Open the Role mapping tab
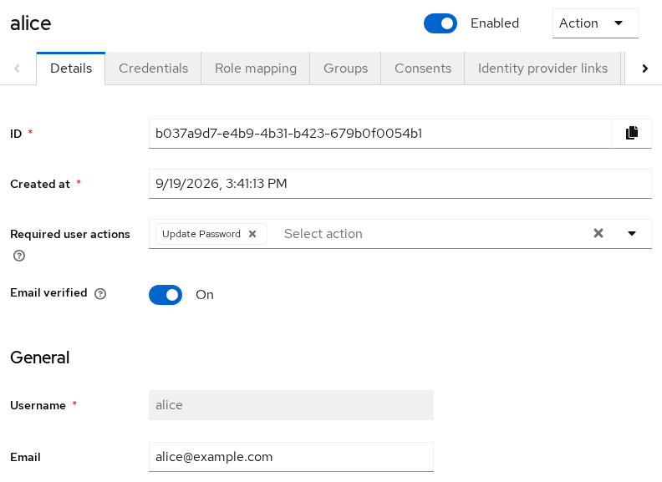Image resolution: width=662 pixels, height=482 pixels. point(256,68)
